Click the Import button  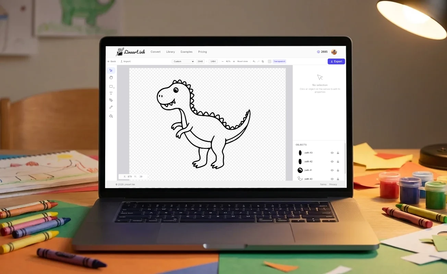tap(125, 61)
